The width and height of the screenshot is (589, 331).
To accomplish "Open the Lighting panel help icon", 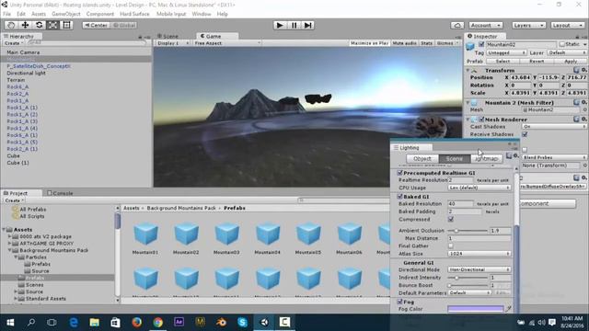I will [509, 155].
